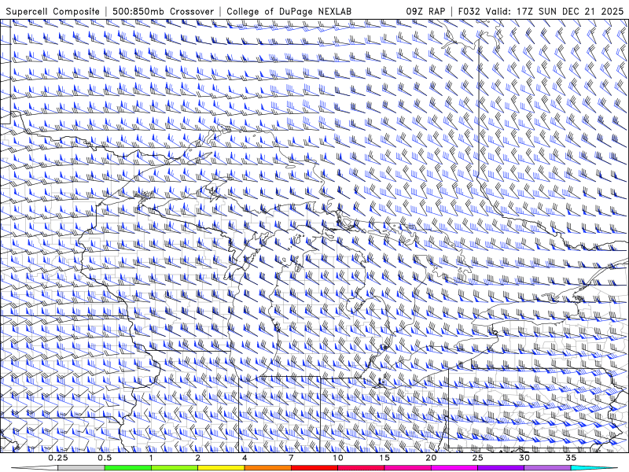Click the '2' legend value
Screen dimensions: 629x472
(x=198, y=458)
